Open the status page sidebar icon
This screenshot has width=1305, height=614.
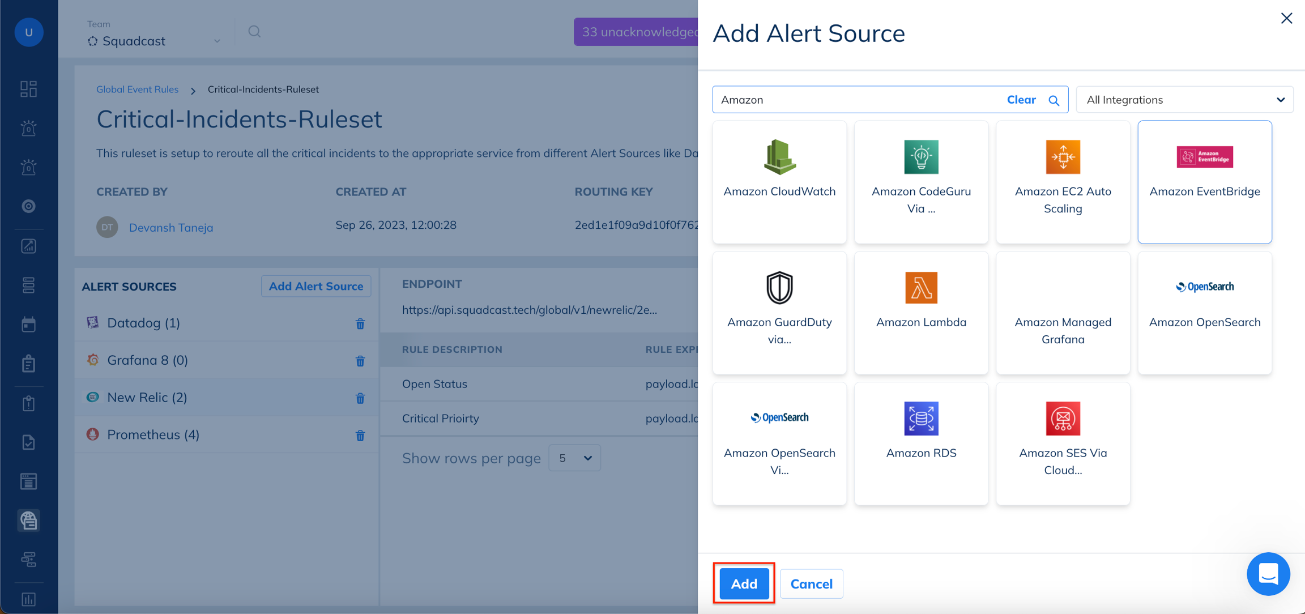click(x=29, y=481)
